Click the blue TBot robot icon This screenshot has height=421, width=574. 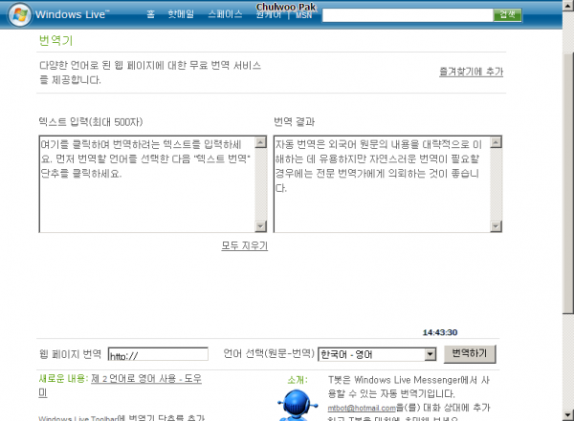click(x=298, y=405)
